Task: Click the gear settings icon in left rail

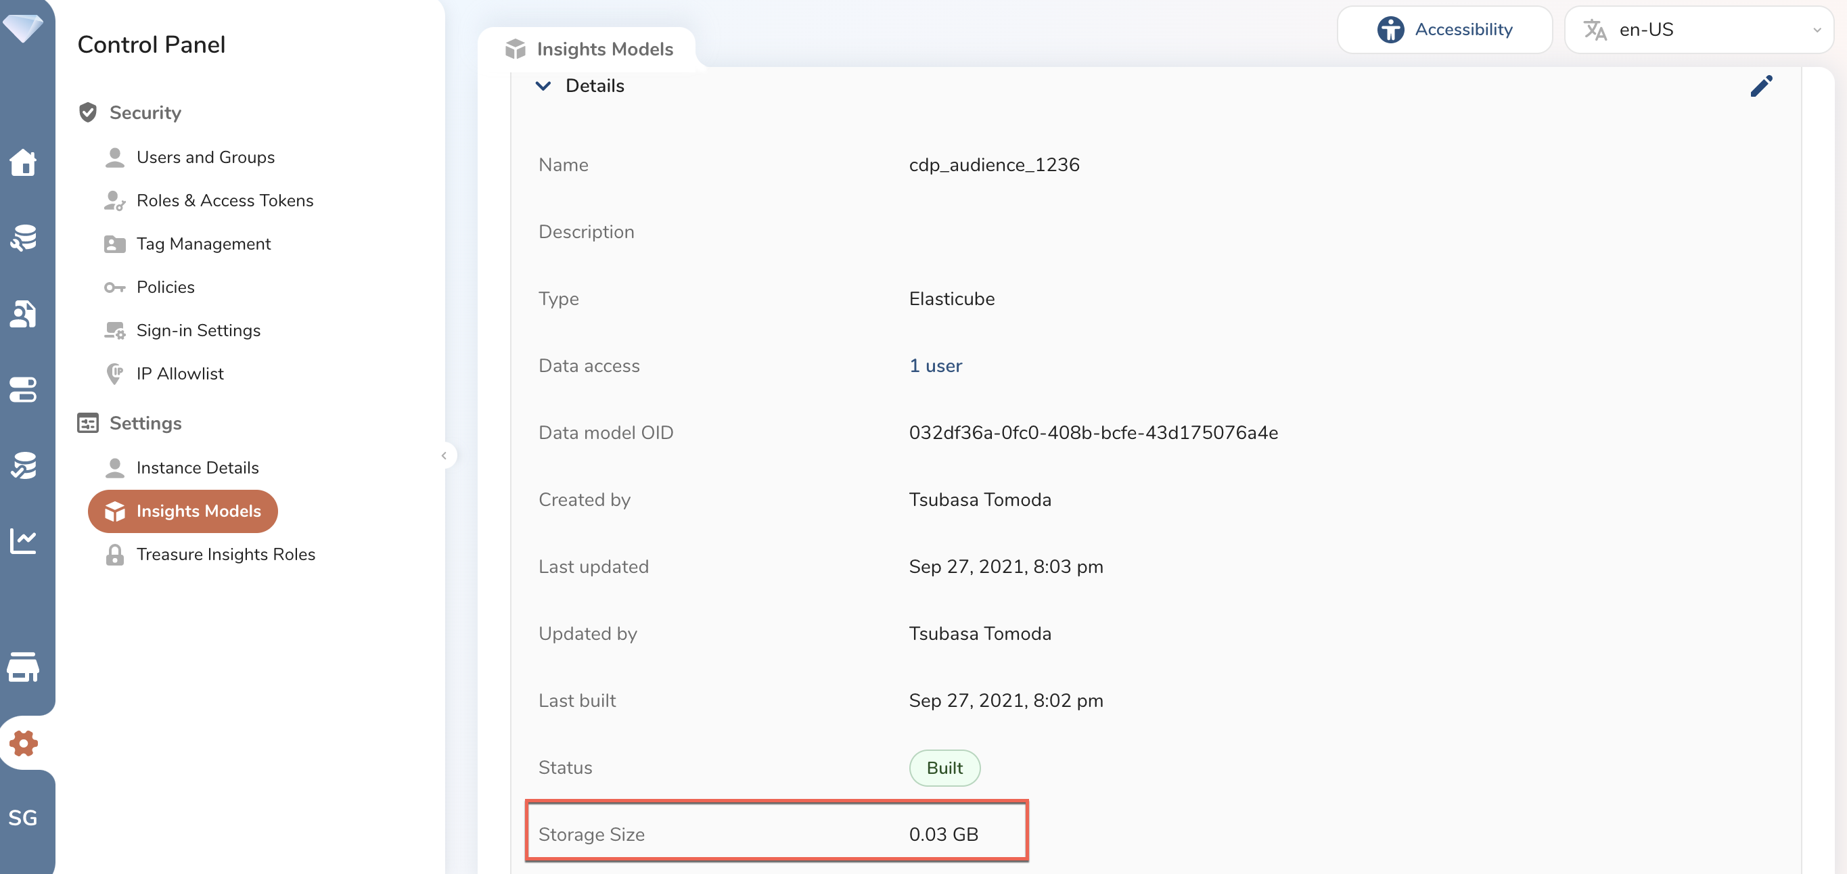Action: tap(24, 743)
